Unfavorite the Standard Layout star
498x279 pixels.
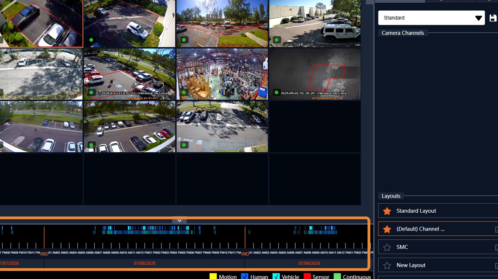(x=387, y=211)
